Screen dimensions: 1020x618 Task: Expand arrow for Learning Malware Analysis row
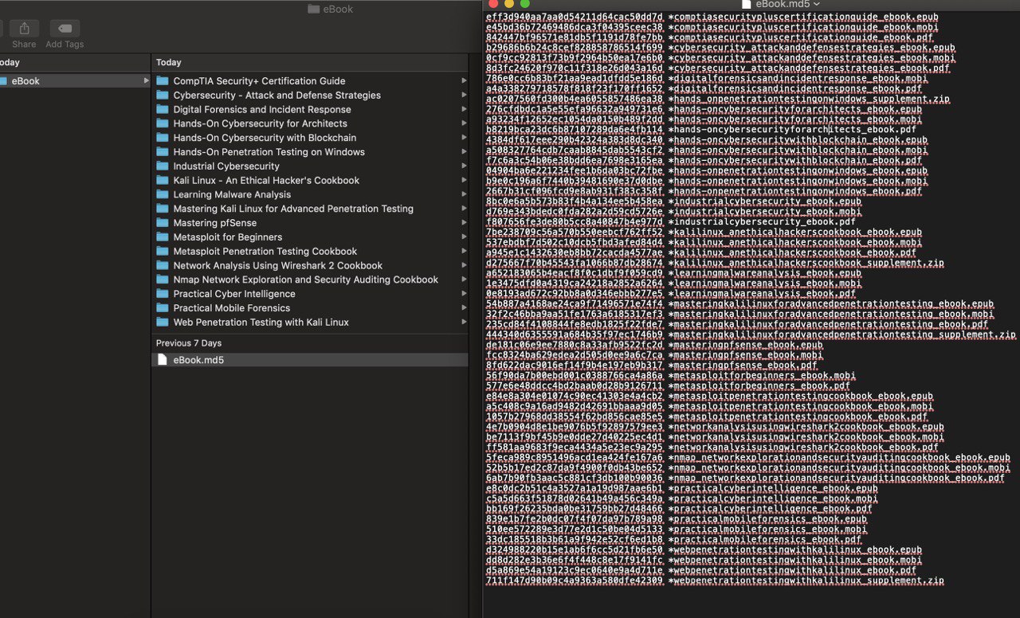pyautogui.click(x=465, y=194)
